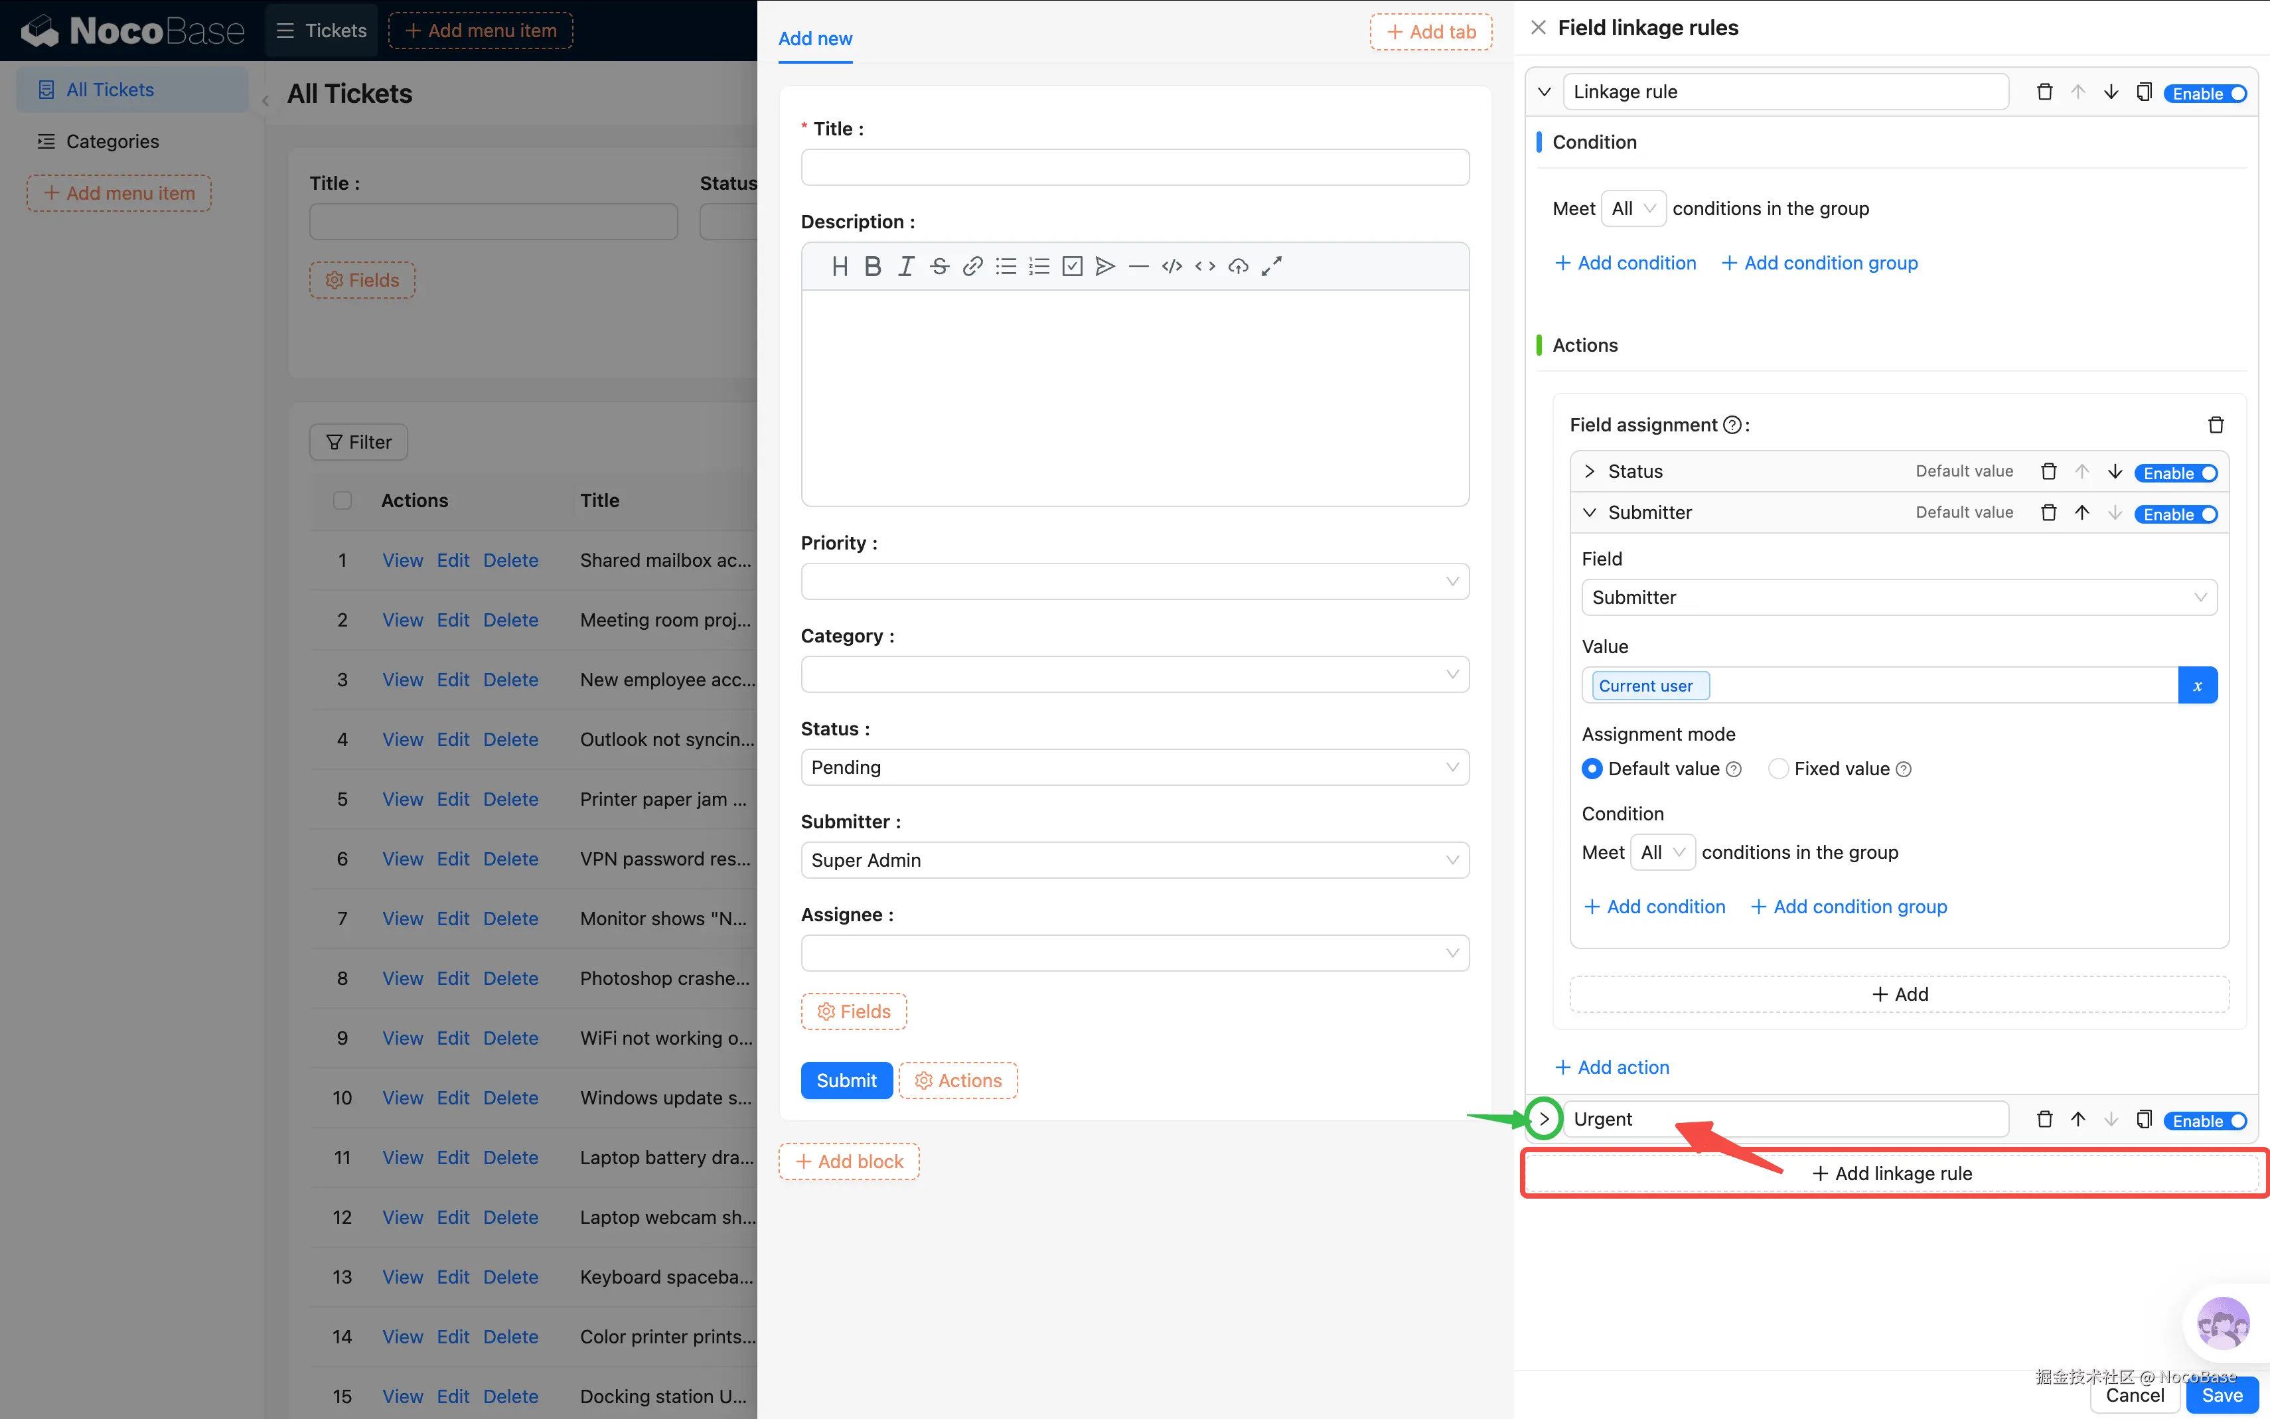Collapse the first Linkage rule section
Viewport: 2270px width, 1419px height.
(x=1544, y=92)
